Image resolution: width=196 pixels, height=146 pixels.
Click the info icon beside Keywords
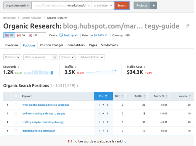pyautogui.click(x=19, y=67)
